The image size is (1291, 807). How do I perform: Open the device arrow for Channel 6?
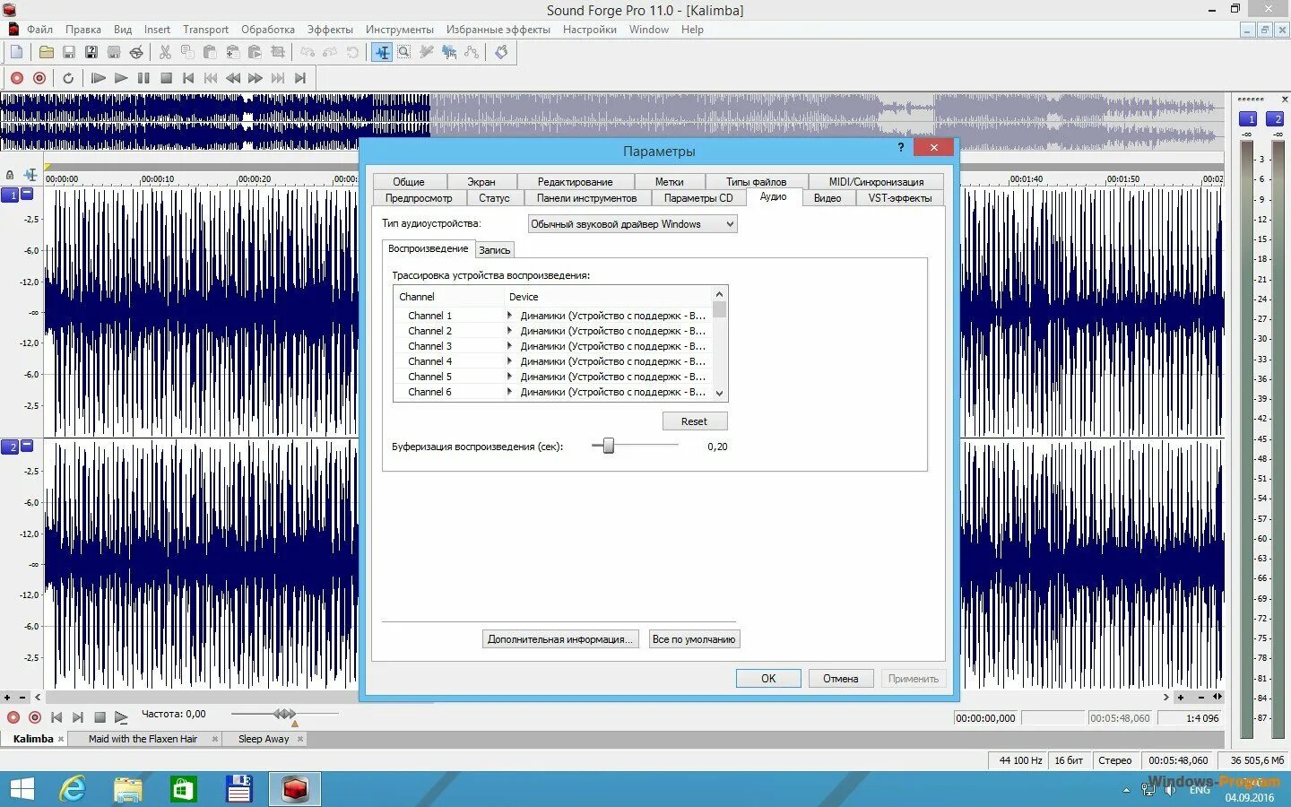pos(509,392)
